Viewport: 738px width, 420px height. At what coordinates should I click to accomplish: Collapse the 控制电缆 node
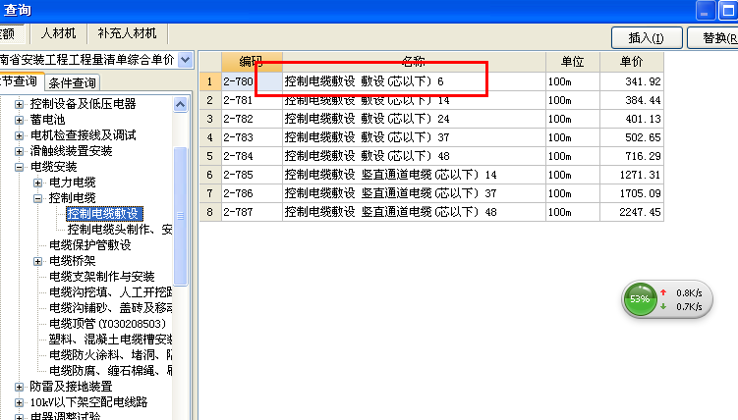pos(37,198)
